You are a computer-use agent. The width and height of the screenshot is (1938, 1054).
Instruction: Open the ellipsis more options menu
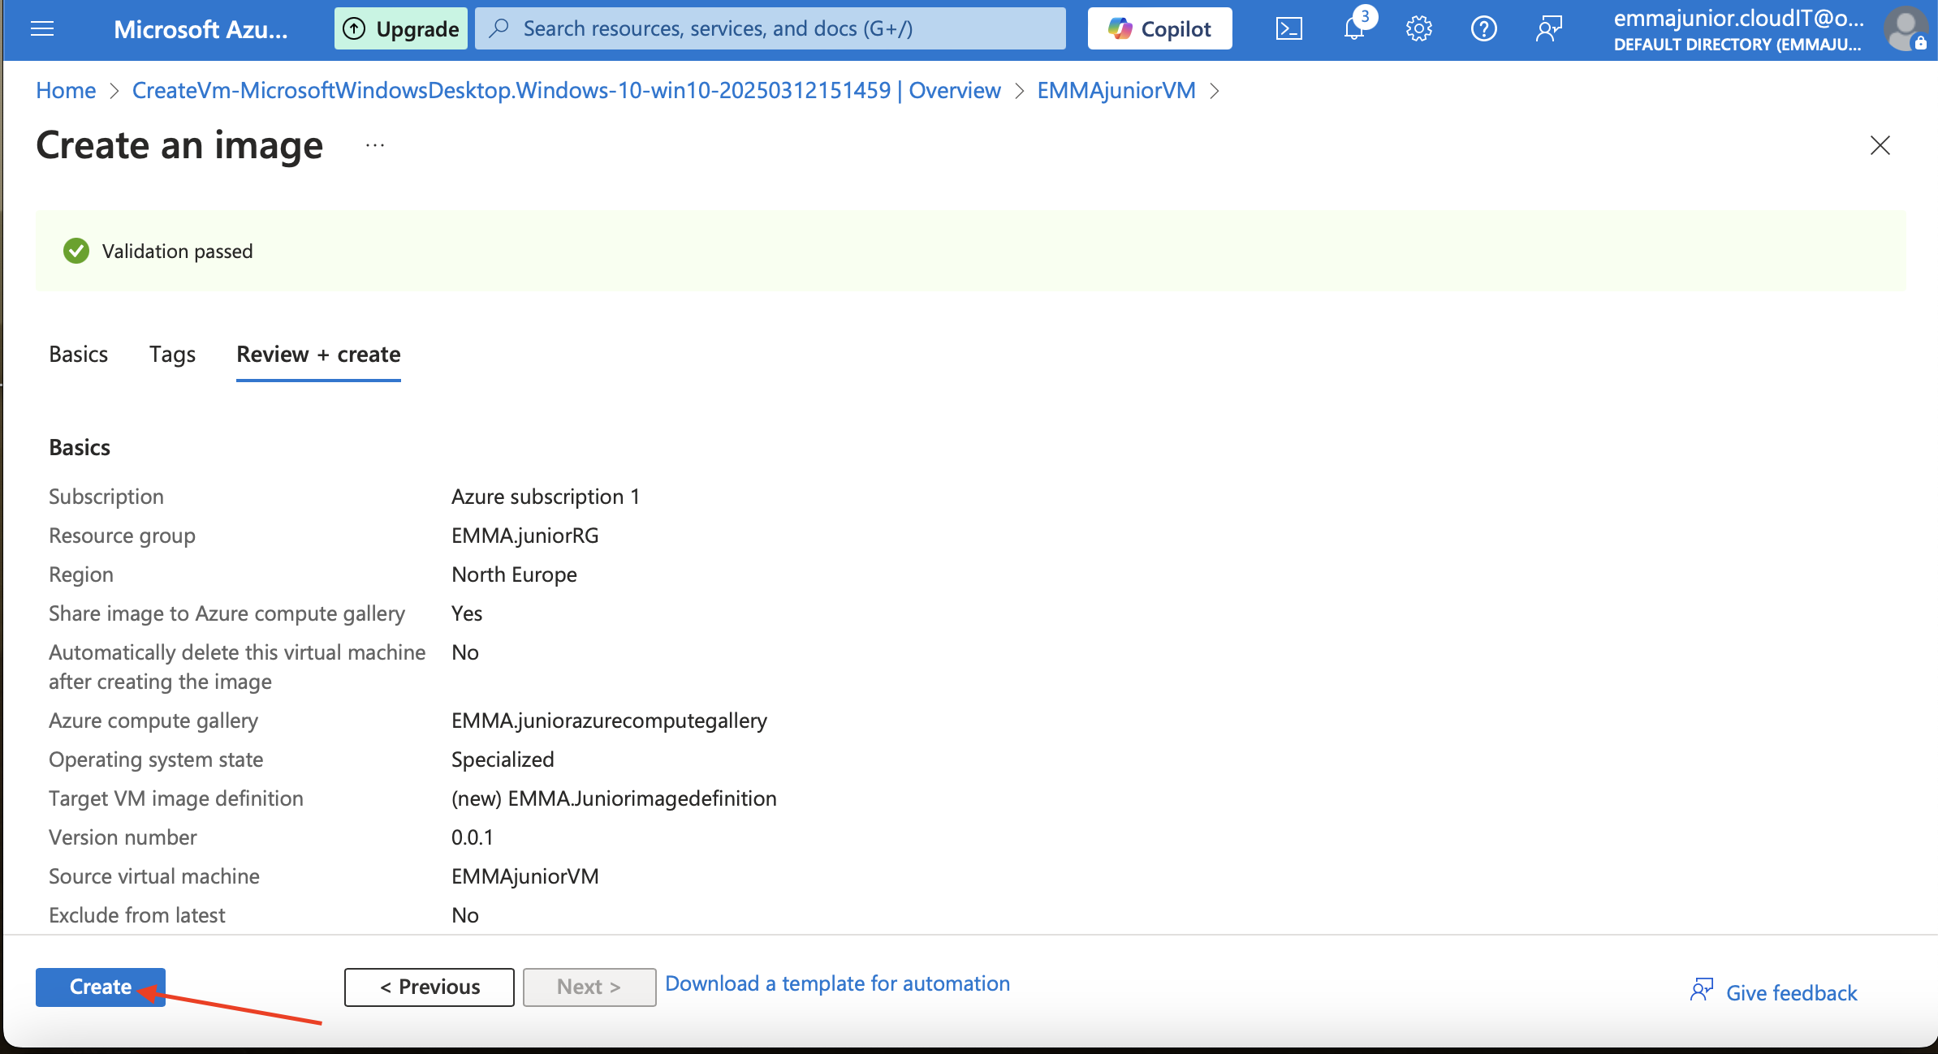tap(375, 145)
